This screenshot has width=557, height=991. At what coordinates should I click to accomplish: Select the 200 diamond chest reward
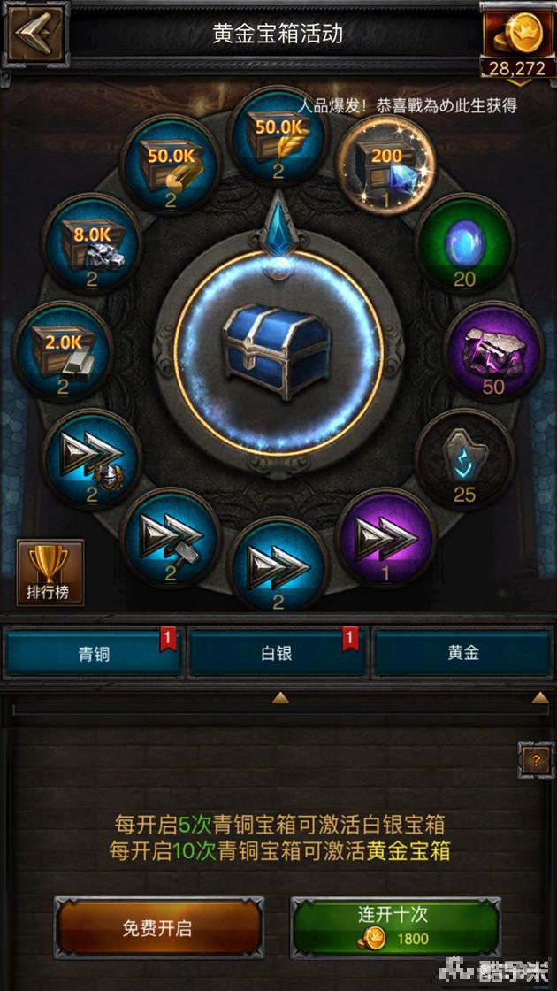[x=385, y=164]
